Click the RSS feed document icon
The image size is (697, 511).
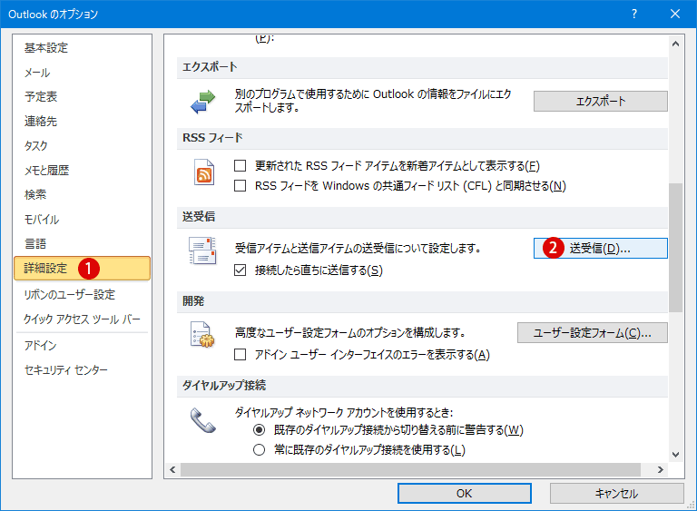coord(204,172)
